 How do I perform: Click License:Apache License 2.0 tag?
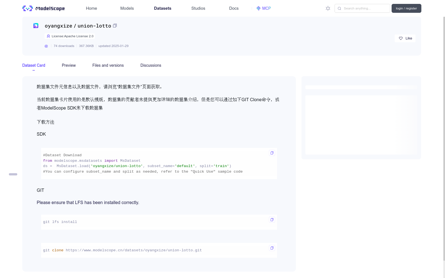pyautogui.click(x=70, y=36)
